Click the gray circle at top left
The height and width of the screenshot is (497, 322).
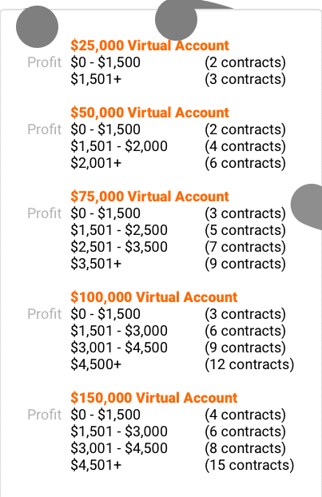coord(37,27)
